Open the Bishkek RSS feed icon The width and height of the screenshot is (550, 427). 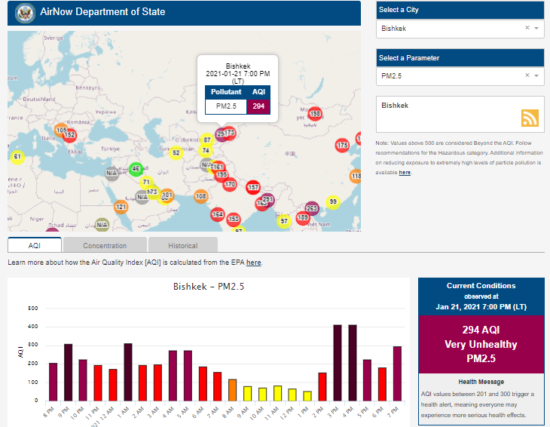(530, 118)
